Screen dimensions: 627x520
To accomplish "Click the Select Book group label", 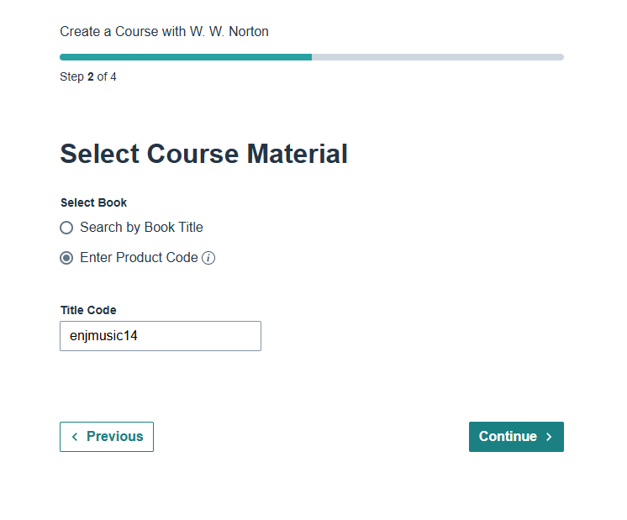I will pyautogui.click(x=93, y=202).
